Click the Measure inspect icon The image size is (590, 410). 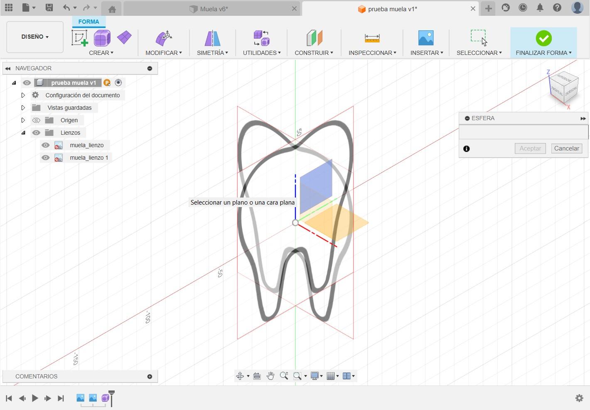[x=372, y=38]
